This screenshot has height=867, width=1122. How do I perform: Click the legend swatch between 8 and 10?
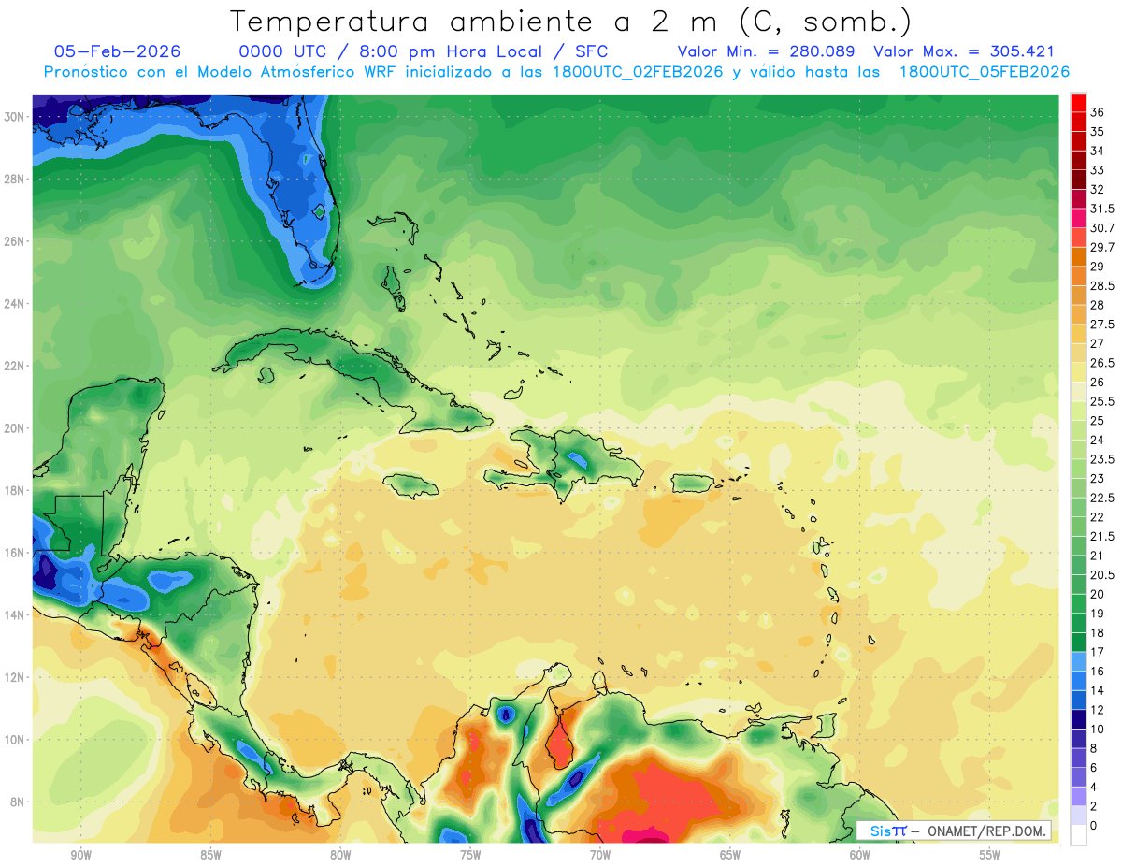(1078, 739)
